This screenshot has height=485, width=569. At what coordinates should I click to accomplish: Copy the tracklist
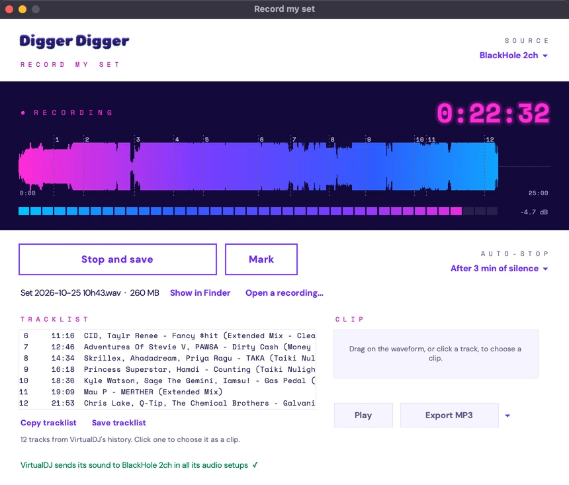[x=48, y=423]
